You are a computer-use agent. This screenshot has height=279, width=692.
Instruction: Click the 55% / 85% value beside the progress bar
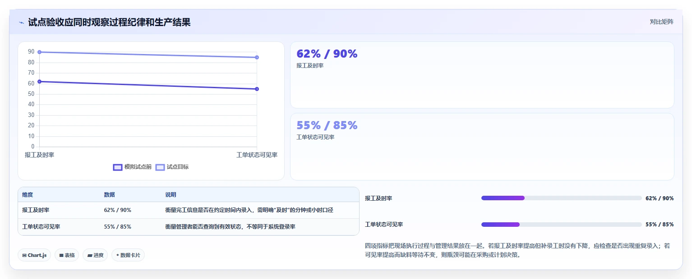click(x=660, y=225)
